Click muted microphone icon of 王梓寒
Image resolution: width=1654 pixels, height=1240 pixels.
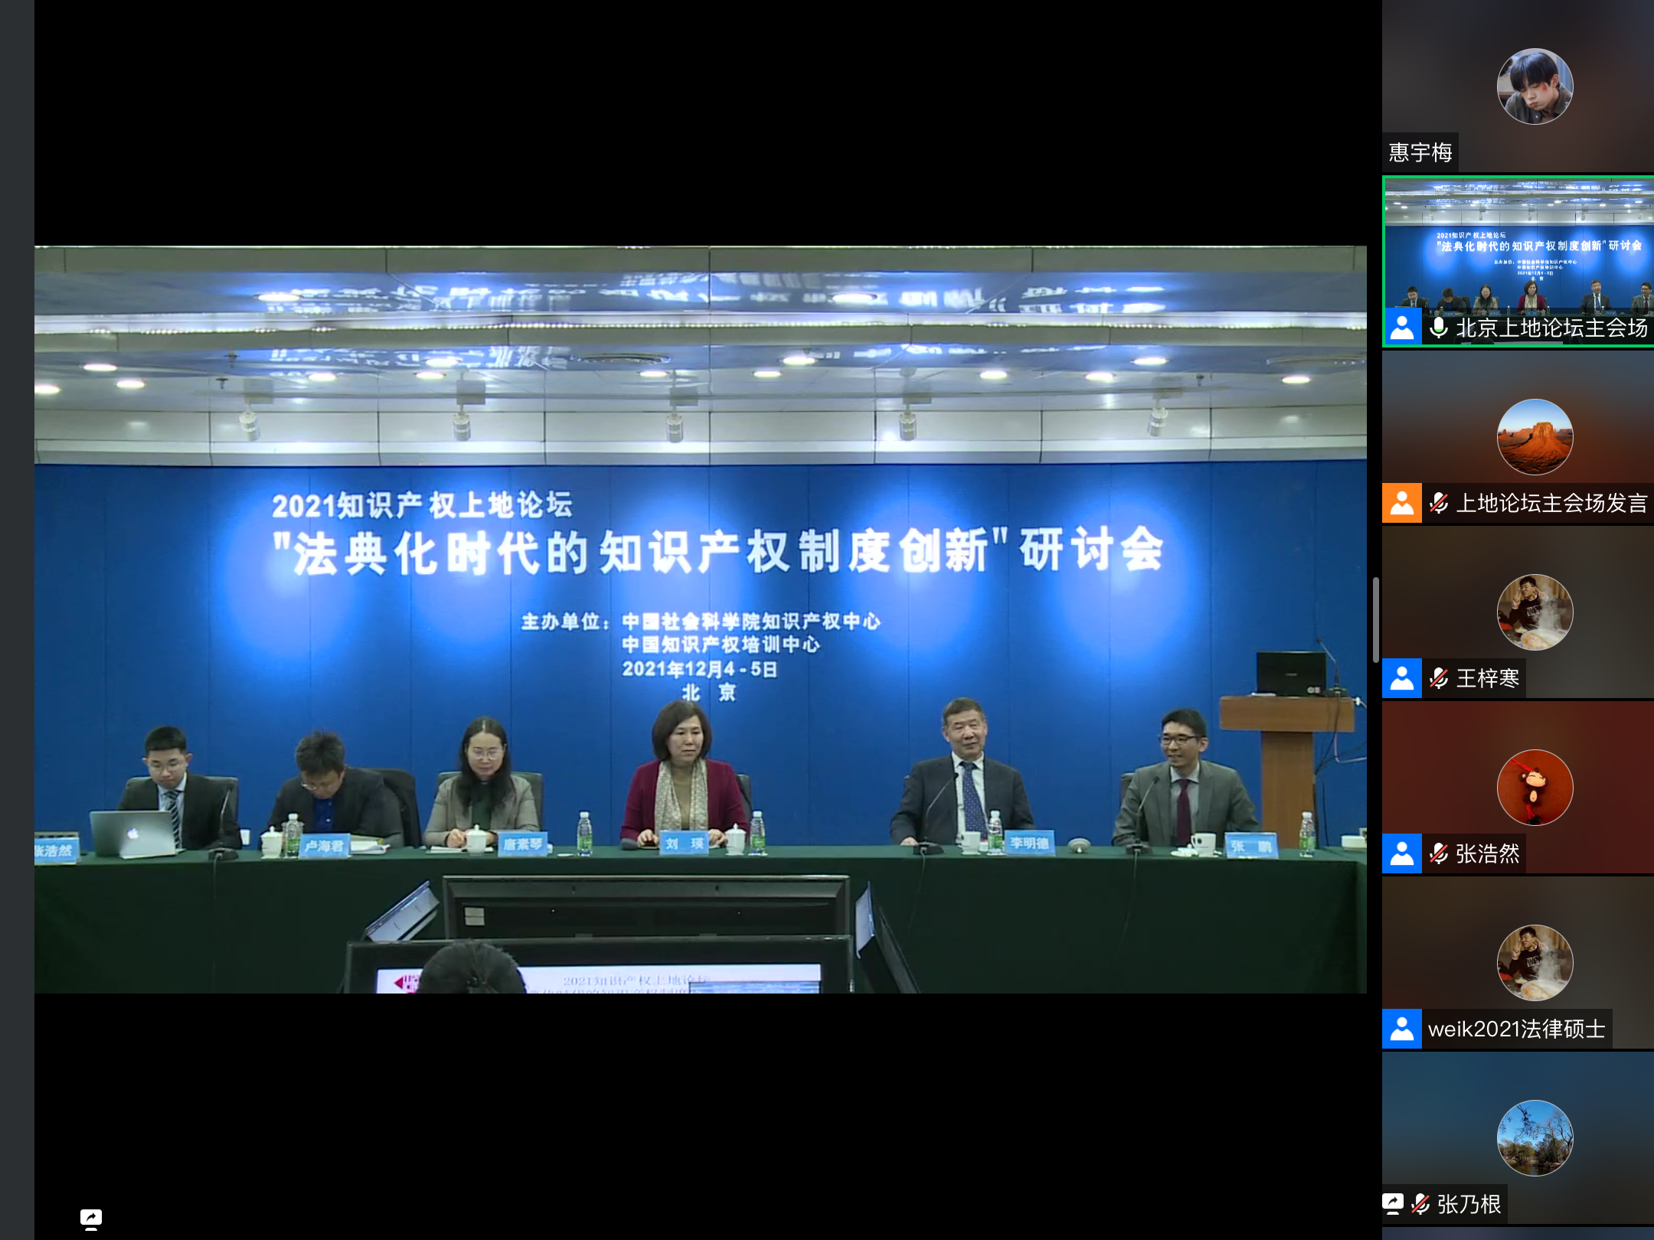(1438, 678)
